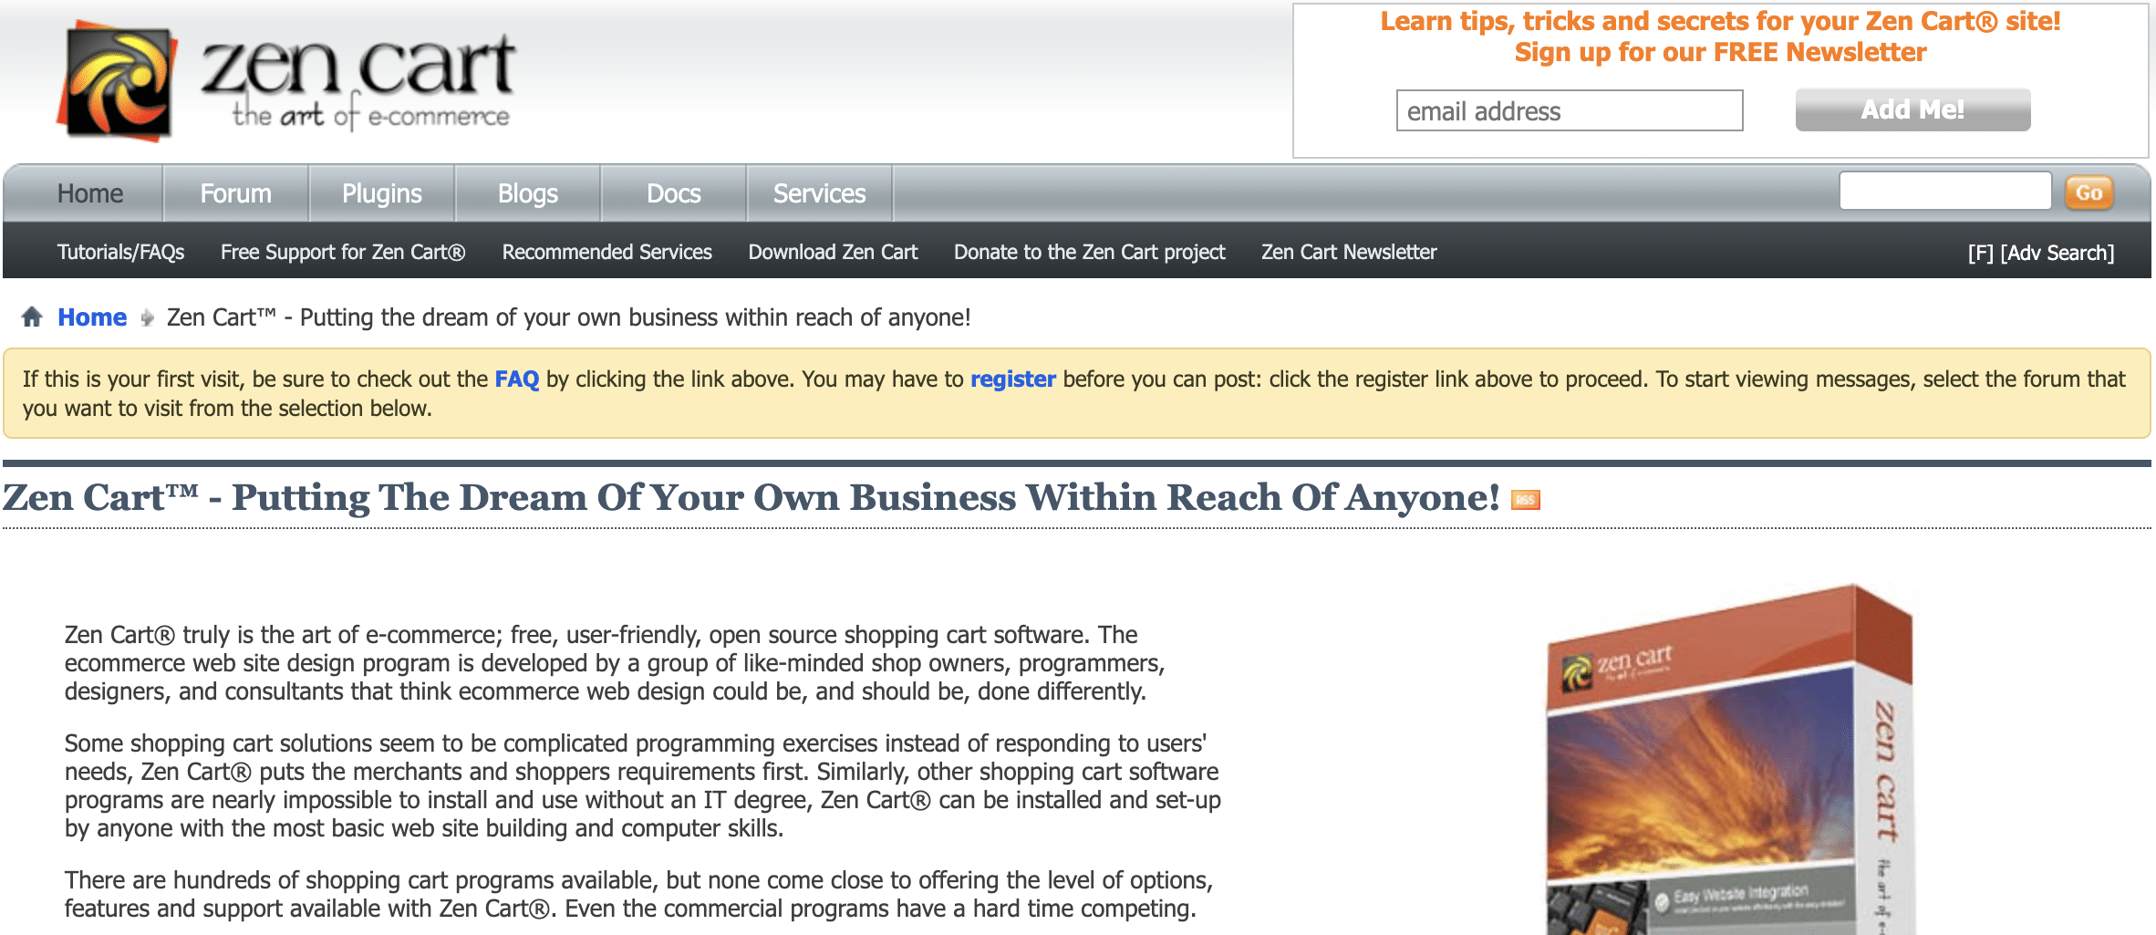Screen dimensions: 2156x935
Task: Open Tutorials/FAQs in the submenu
Action: [x=120, y=252]
